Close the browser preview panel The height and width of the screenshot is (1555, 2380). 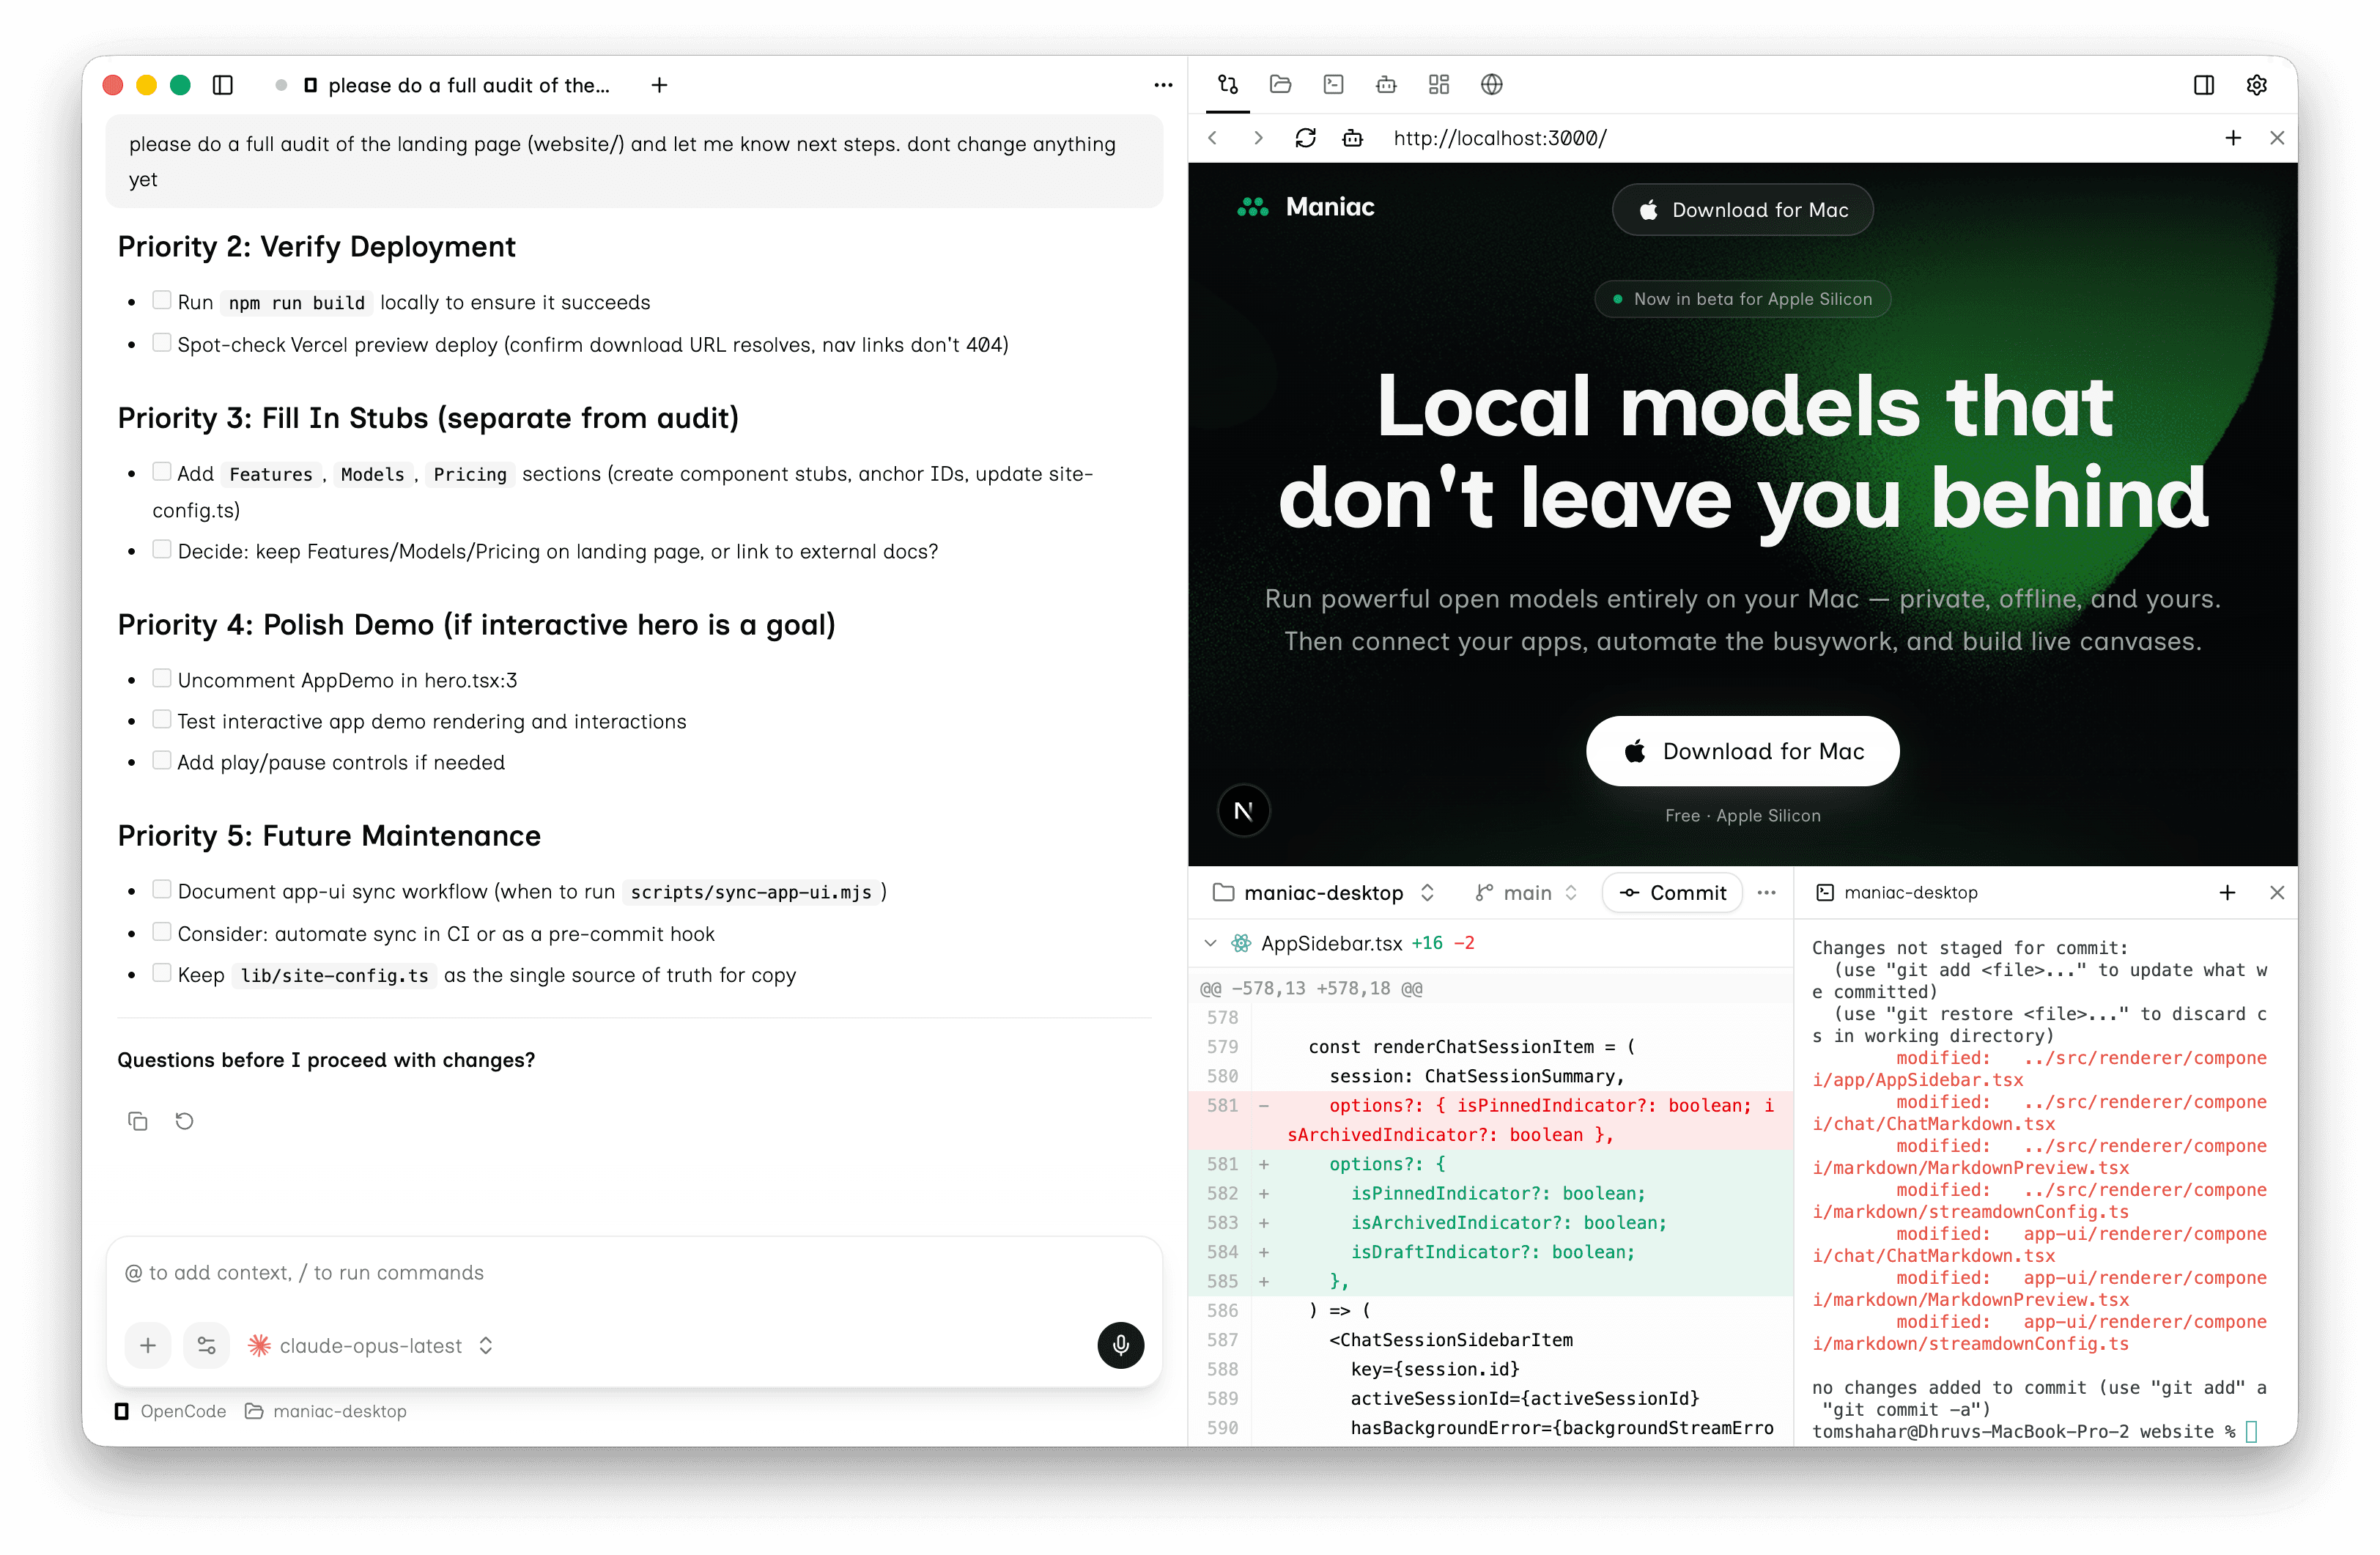2277,138
